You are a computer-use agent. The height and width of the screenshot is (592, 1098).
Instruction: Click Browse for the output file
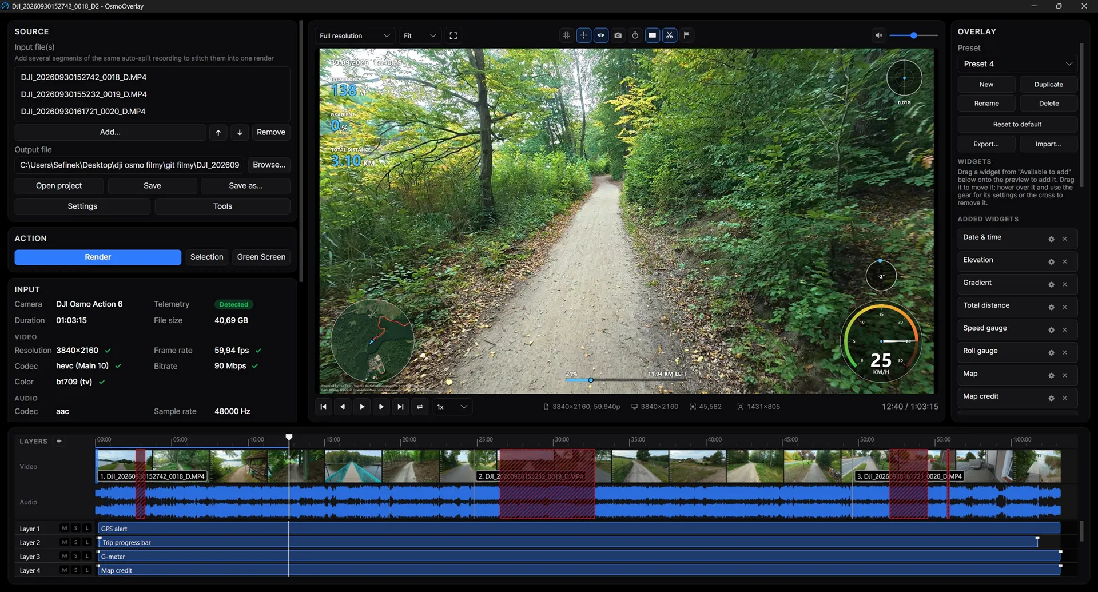pyautogui.click(x=269, y=165)
